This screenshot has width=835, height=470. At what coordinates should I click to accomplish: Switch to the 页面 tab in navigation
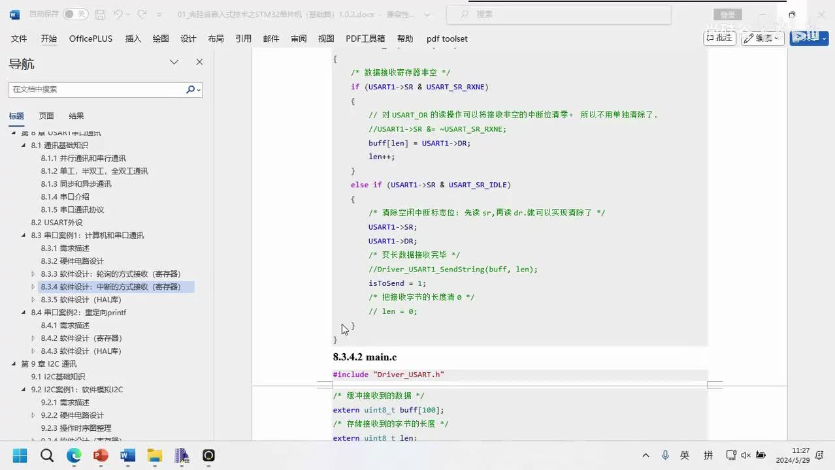coord(46,116)
